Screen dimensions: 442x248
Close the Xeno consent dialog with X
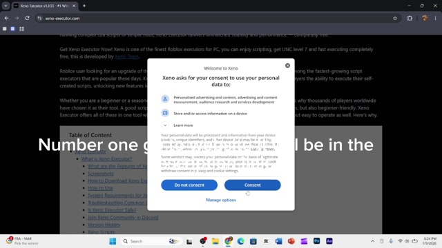(287, 65)
